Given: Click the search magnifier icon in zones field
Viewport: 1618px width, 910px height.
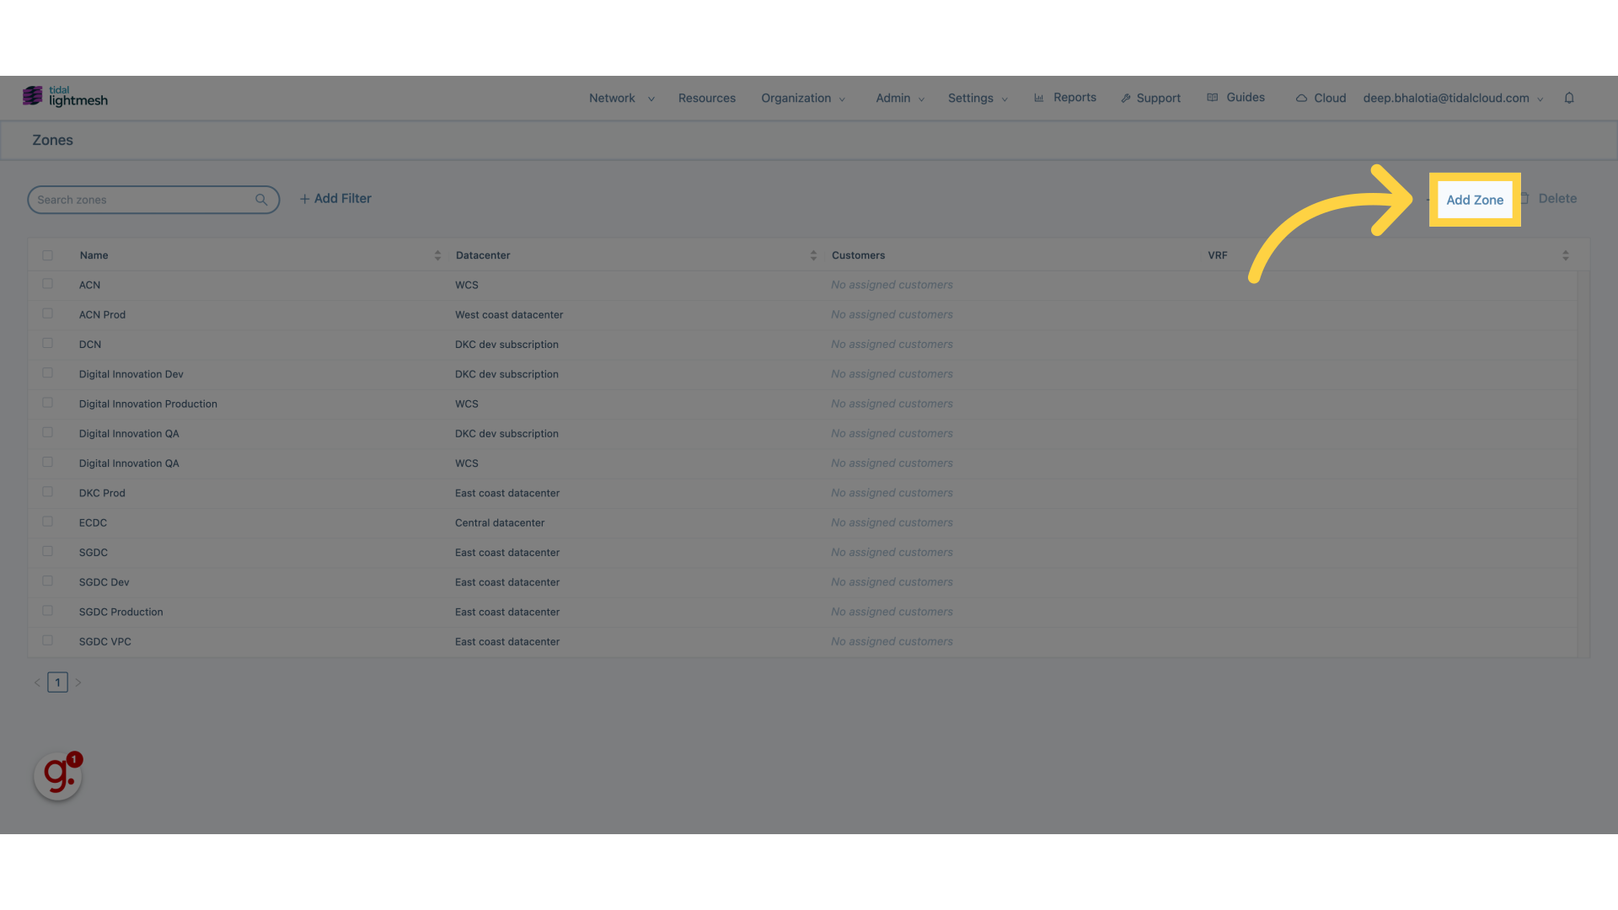Looking at the screenshot, I should click(261, 200).
